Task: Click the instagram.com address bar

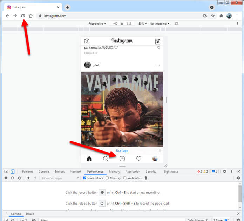Action: point(119,16)
